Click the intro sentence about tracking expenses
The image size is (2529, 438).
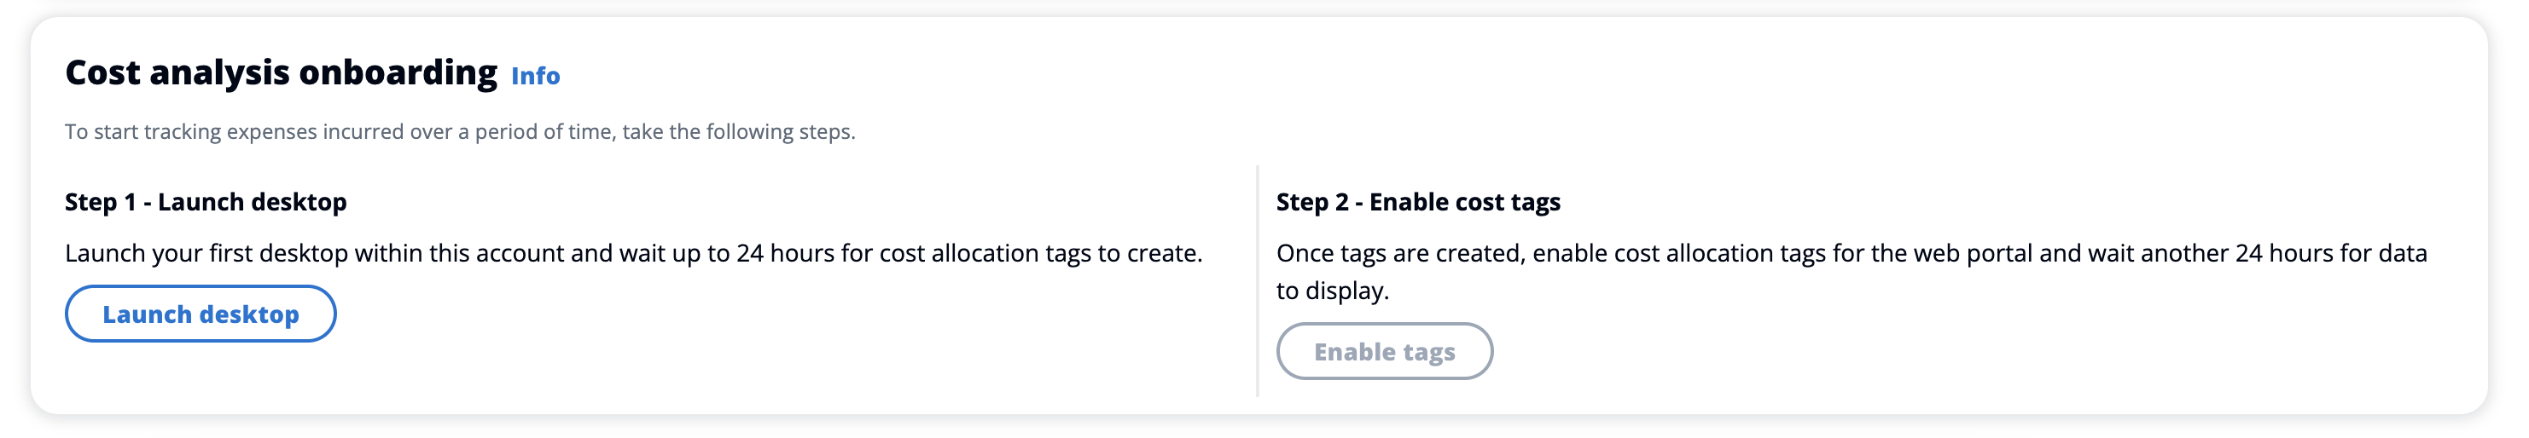pos(459,131)
